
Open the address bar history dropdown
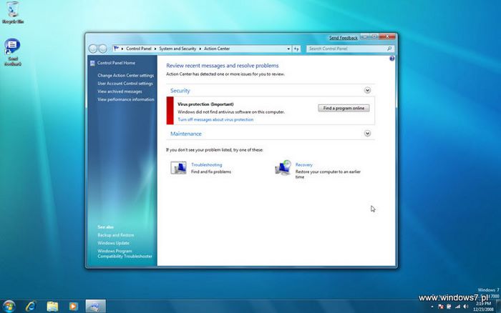coord(288,49)
